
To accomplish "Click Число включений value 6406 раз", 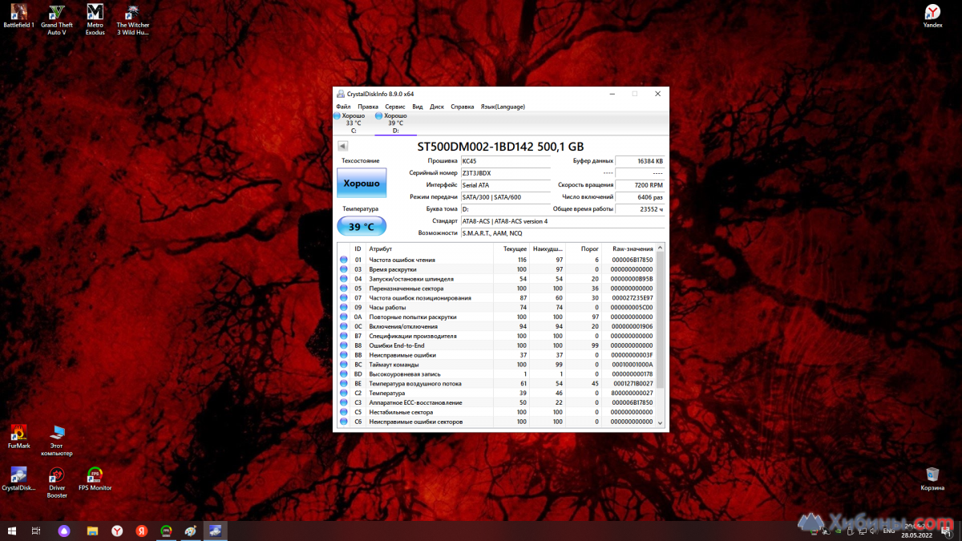I will pos(640,197).
